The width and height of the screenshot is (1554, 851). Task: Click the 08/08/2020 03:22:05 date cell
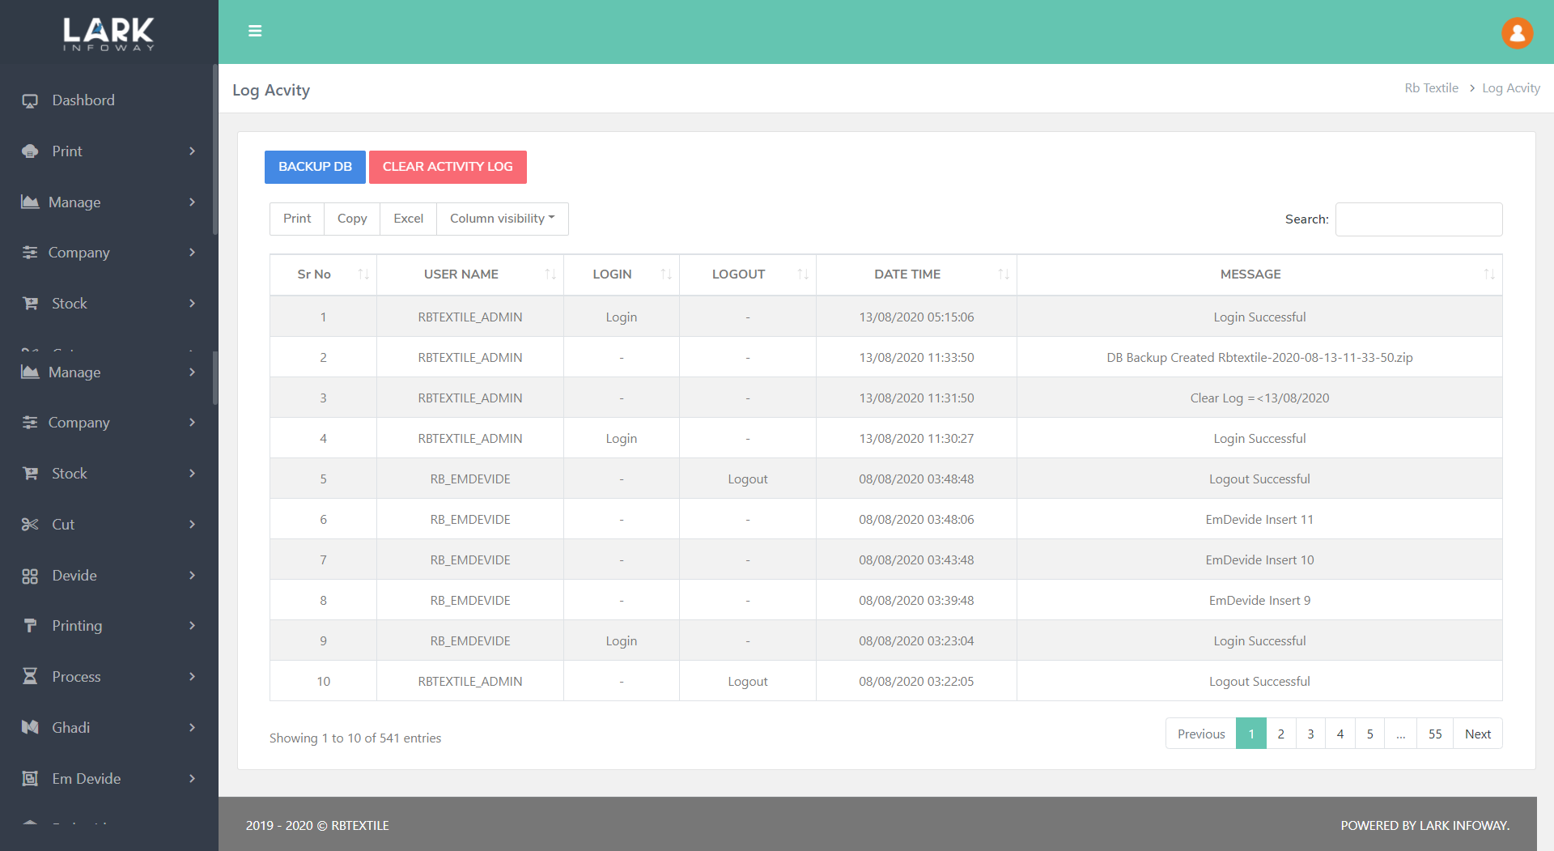point(916,681)
